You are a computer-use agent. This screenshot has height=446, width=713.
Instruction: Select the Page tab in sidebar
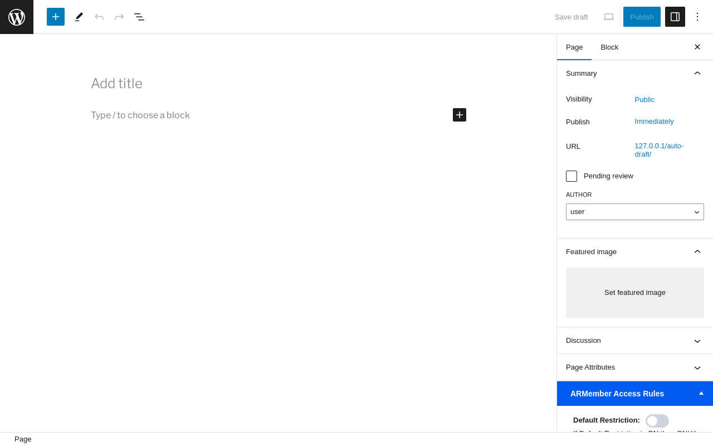574,47
